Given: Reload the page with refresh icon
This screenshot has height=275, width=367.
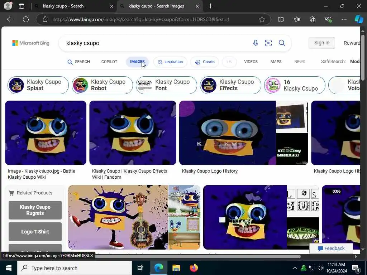Looking at the screenshot, I should [26, 19].
